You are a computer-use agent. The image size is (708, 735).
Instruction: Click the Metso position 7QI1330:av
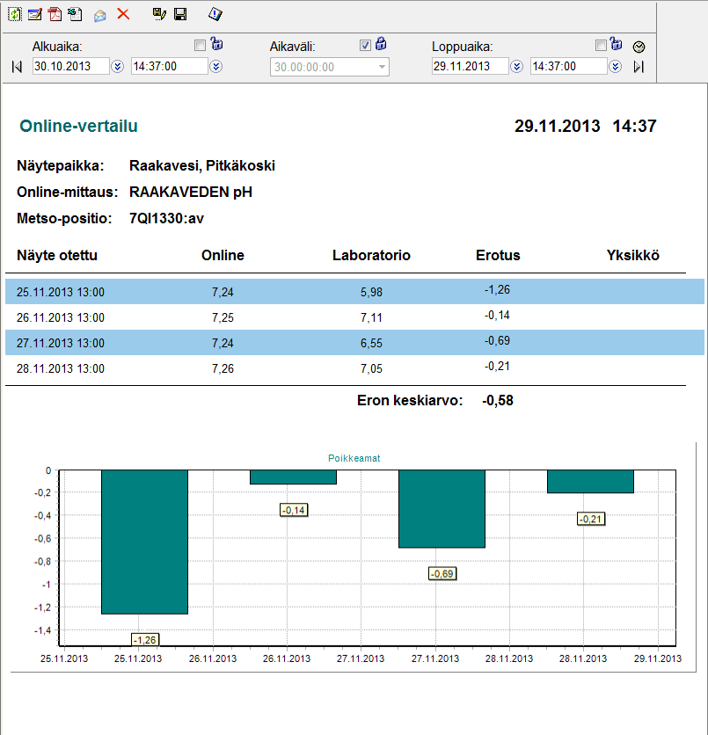pos(166,218)
